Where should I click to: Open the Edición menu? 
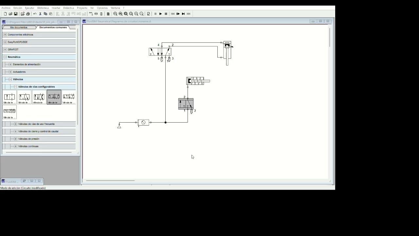(x=18, y=8)
